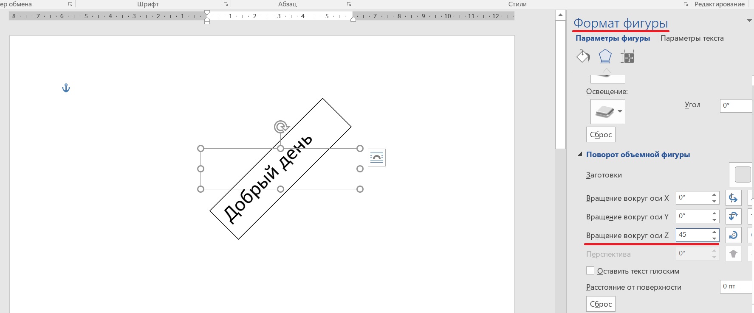Click the Y axis rotate up icon
Viewport: 754px width, 313px height.
click(733, 216)
